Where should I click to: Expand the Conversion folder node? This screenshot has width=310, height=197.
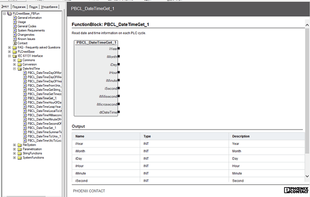[14, 65]
